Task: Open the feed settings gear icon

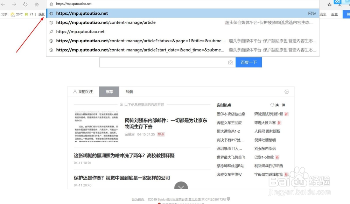Action: click(x=287, y=92)
